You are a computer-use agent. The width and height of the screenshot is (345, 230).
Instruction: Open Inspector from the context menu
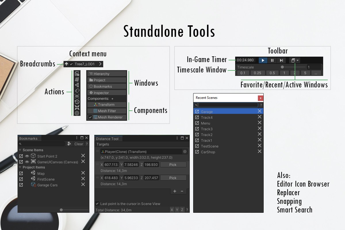pyautogui.click(x=107, y=93)
